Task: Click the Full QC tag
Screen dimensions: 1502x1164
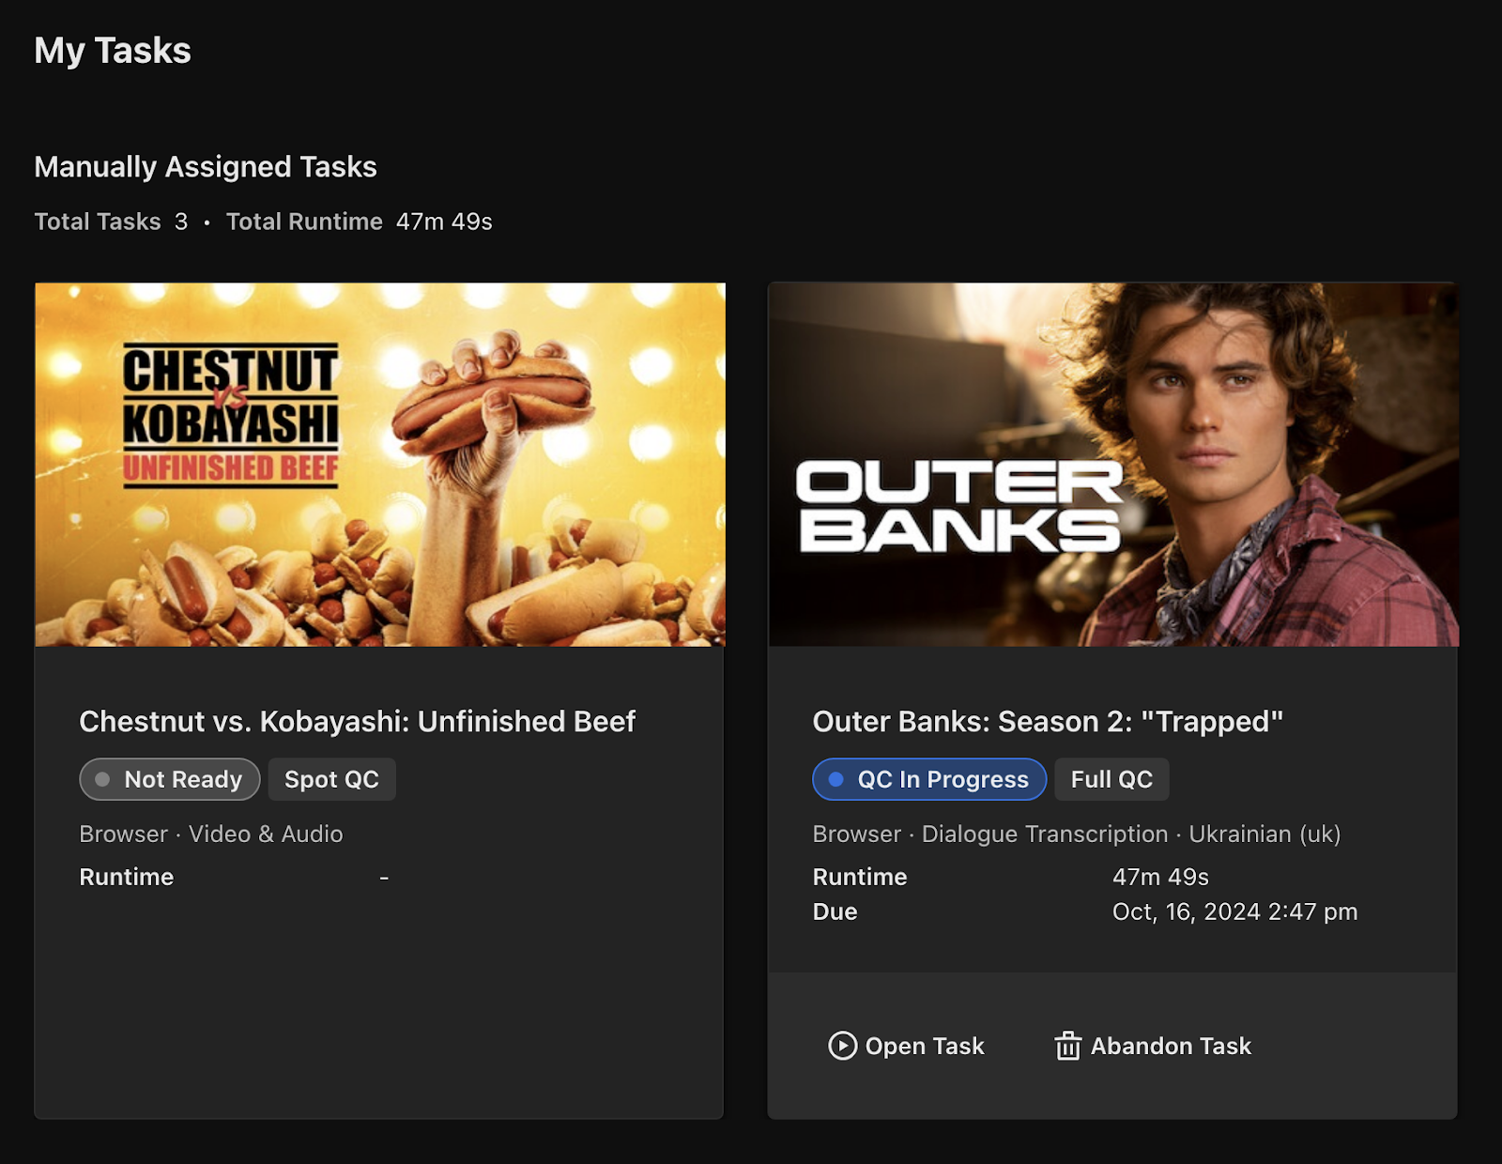Action: click(1111, 779)
